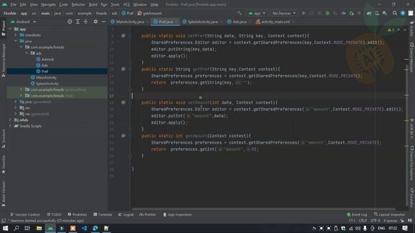Hide the project panel with the minus icon
This screenshot has height=233, width=415.
104,21
